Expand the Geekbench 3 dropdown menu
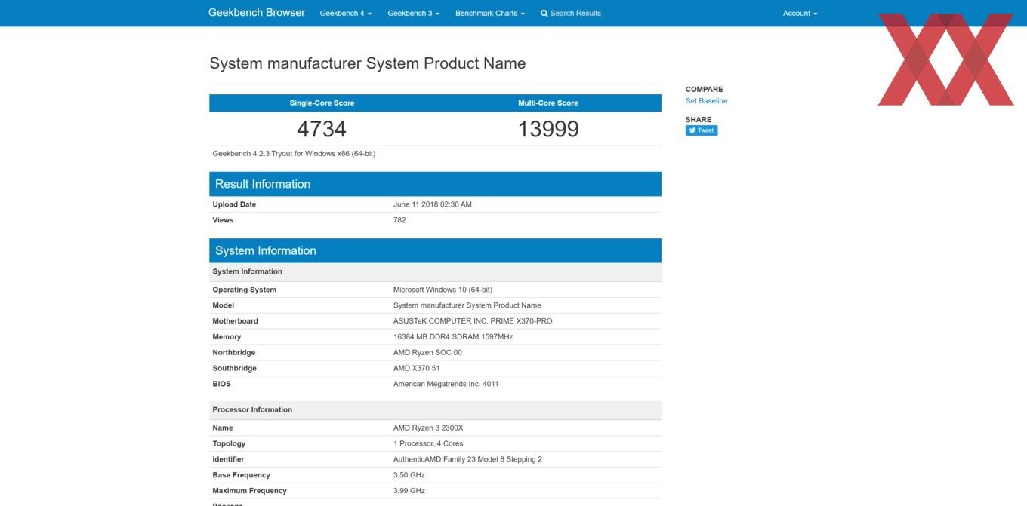The height and width of the screenshot is (506, 1027). (x=414, y=14)
